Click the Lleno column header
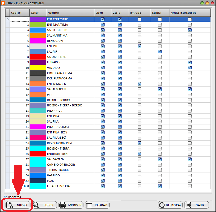The image size is (216, 212). [x=103, y=13]
